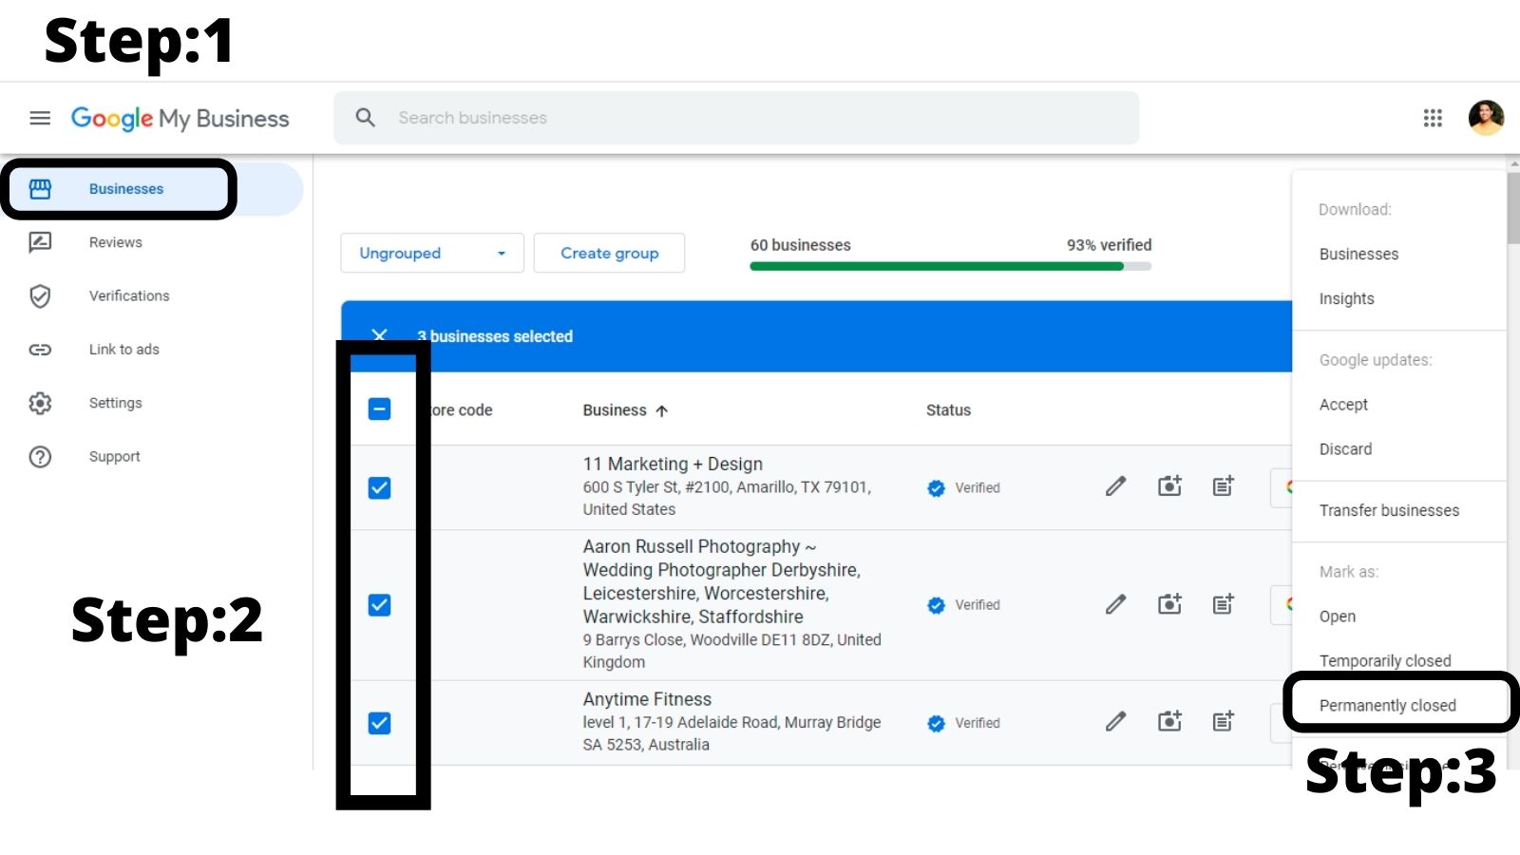Open Verifications in sidebar
Image resolution: width=1520 pixels, height=855 pixels.
coord(129,296)
